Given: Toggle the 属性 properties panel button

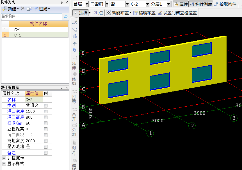Looking at the screenshot, I should point(181,4).
